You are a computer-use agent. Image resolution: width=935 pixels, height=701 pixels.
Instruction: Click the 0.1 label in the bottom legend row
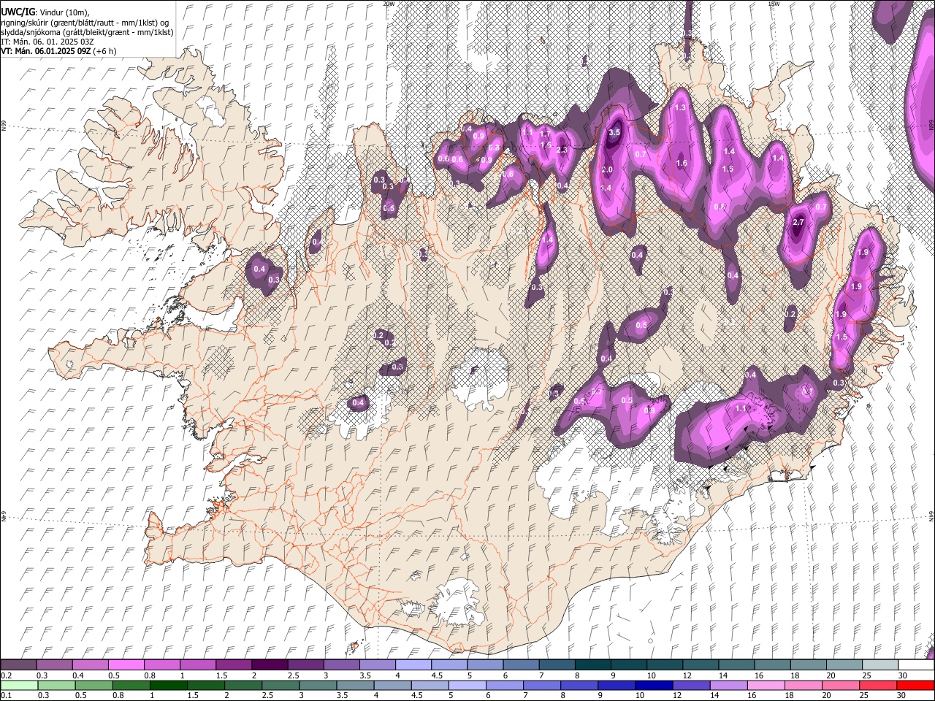point(7,695)
